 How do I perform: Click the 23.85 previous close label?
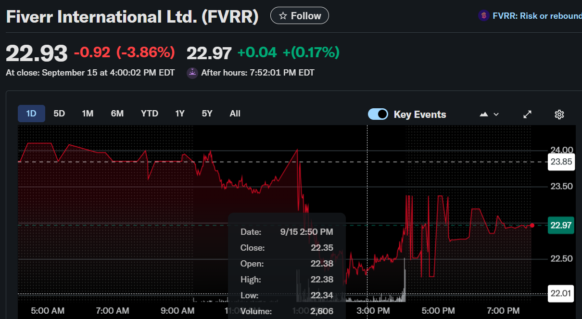click(561, 162)
